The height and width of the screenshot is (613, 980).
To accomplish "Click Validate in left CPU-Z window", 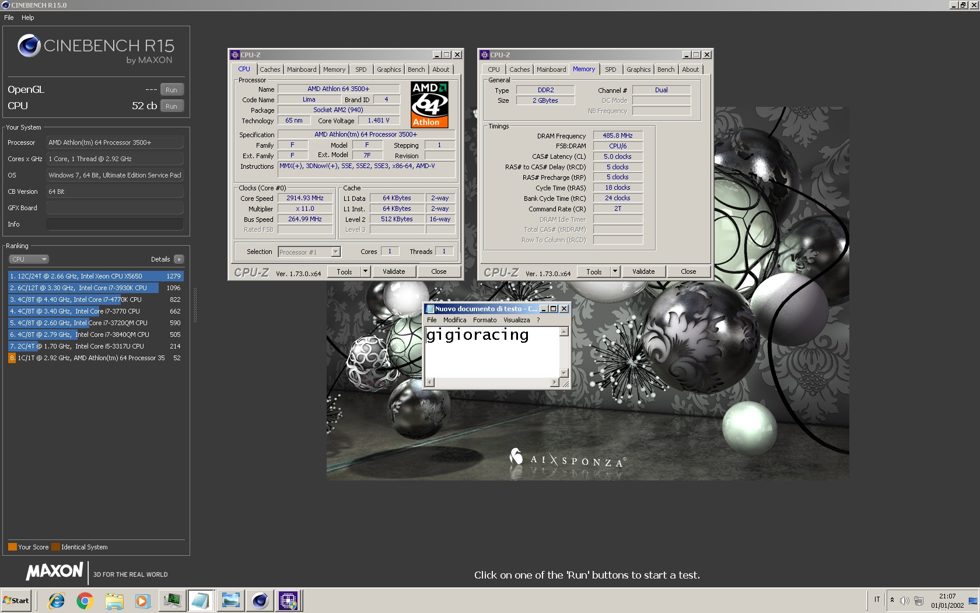I will pyautogui.click(x=394, y=272).
